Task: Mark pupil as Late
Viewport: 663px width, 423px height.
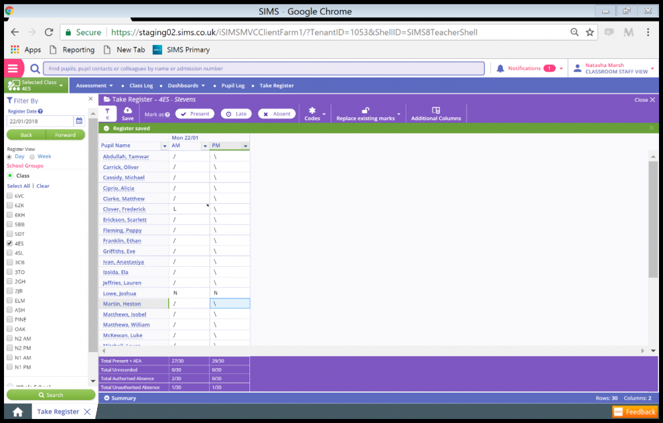Action: (x=236, y=114)
